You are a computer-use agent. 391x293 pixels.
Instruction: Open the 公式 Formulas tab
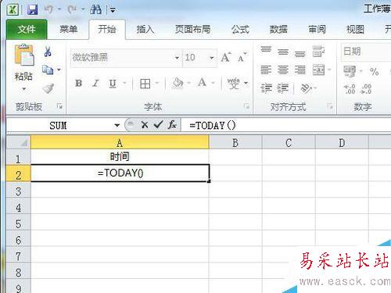(240, 29)
